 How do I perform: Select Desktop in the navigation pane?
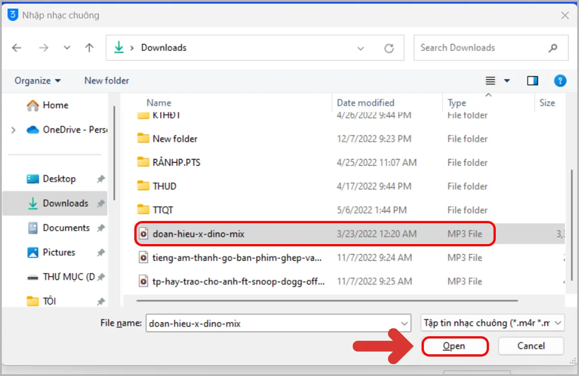click(x=59, y=179)
